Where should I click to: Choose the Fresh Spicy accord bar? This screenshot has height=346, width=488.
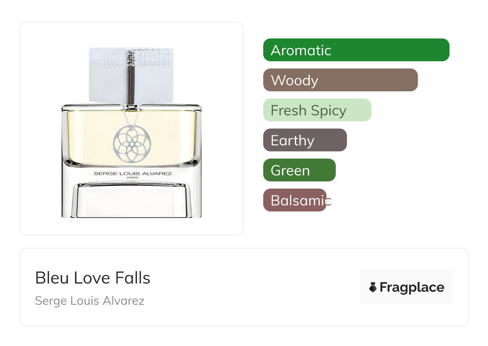tap(317, 110)
